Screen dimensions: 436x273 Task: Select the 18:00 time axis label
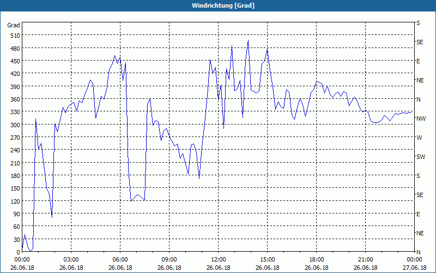(317, 260)
